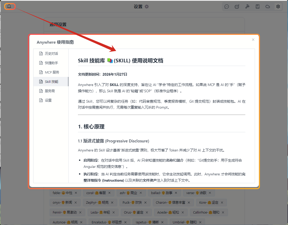The width and height of the screenshot is (288, 225).
Task: Open 历史对话 guide section
Action: click(x=51, y=54)
